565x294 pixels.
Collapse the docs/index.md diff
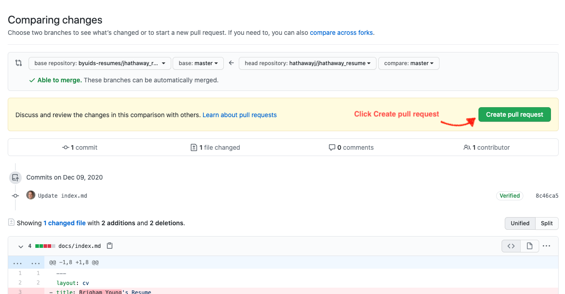(x=20, y=247)
